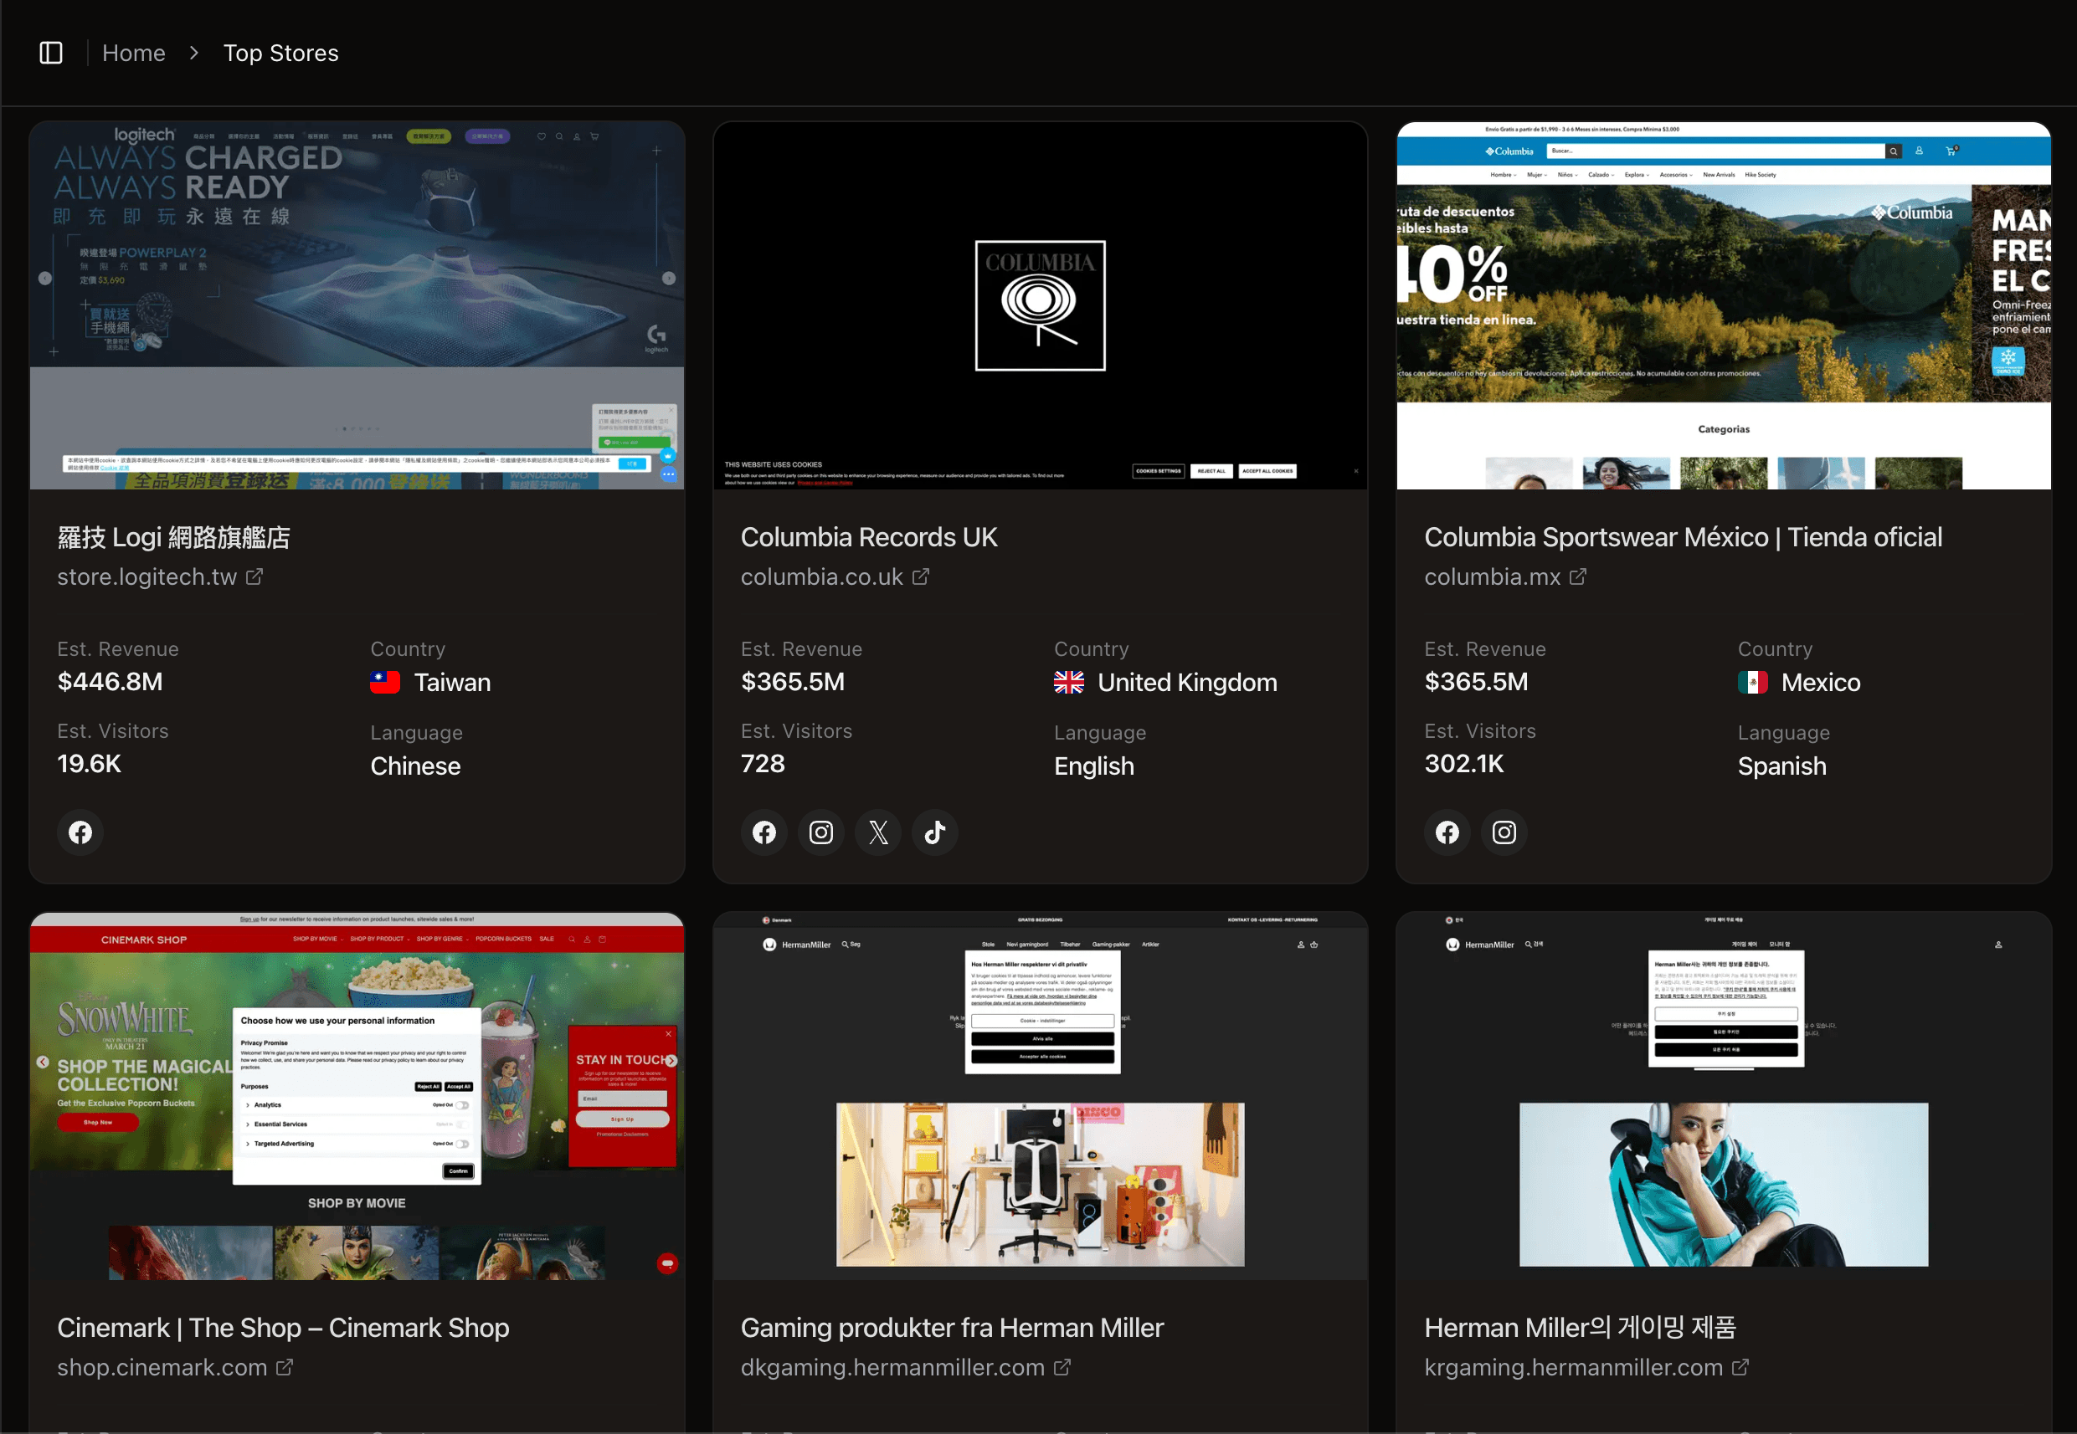This screenshot has height=1434, width=2077.
Task: Open Cinemark Shop screenshot thumbnail
Action: (x=357, y=1096)
